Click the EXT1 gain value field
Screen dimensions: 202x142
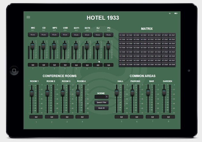click(x=76, y=65)
